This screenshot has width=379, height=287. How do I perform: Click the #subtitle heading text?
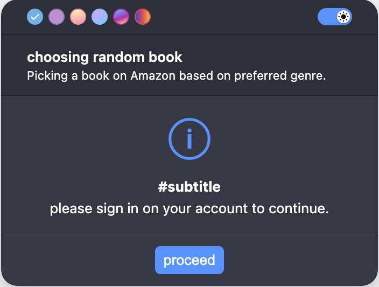[x=189, y=187]
